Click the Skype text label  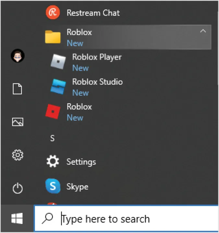[x=77, y=187]
